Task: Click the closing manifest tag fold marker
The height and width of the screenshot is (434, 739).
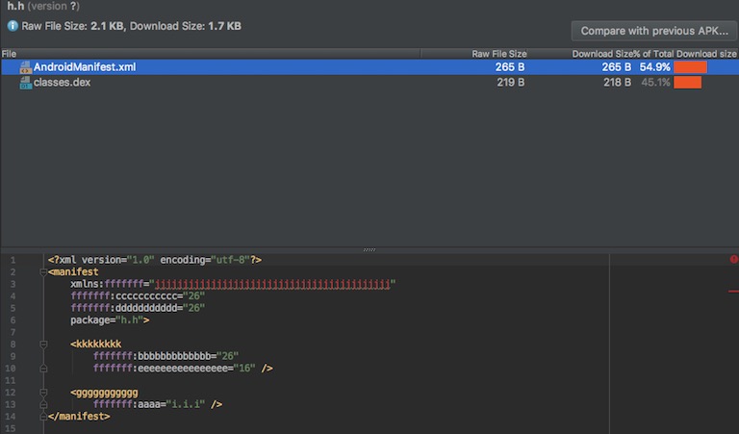Action: 43,417
